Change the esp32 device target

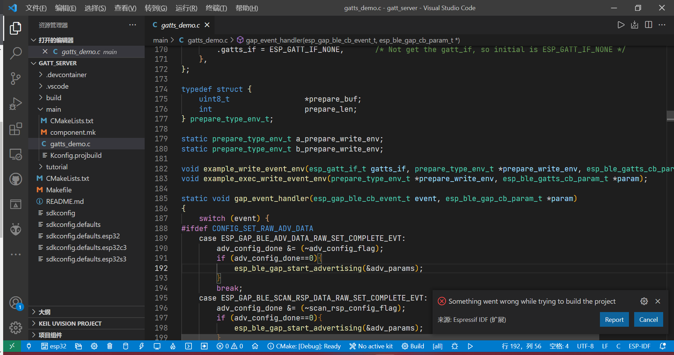[54, 346]
